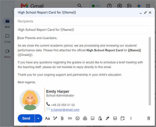This screenshot has width=156, height=127.
Task: Close the compose window
Action: (150, 12)
